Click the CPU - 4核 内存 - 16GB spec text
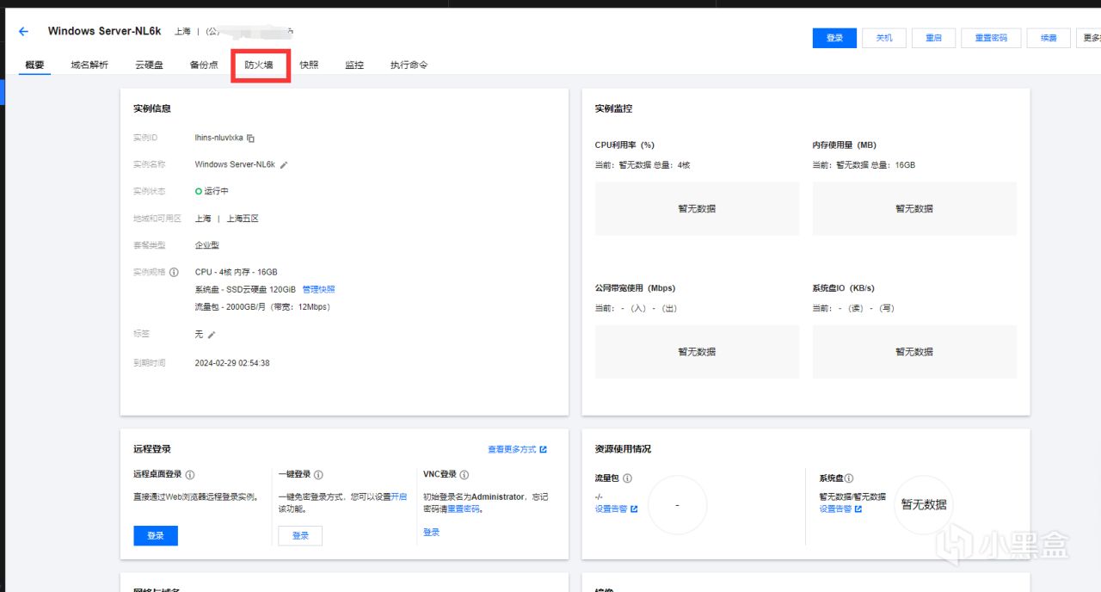Screen dimensions: 1101x592 [237, 272]
